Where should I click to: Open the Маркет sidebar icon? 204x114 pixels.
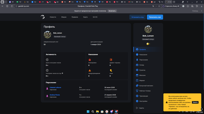pos(137,80)
